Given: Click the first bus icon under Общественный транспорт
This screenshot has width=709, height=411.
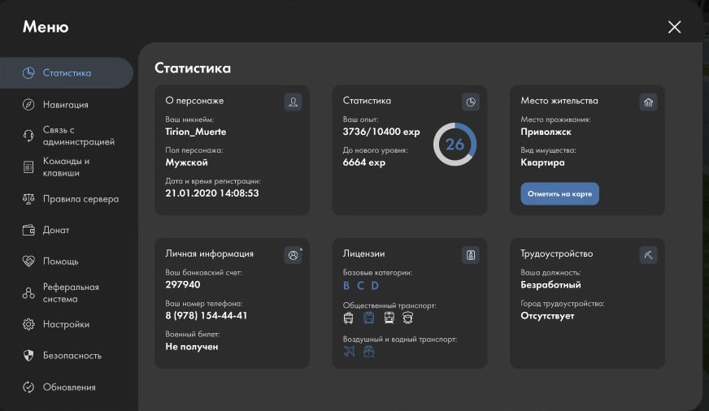Looking at the screenshot, I should [348, 318].
